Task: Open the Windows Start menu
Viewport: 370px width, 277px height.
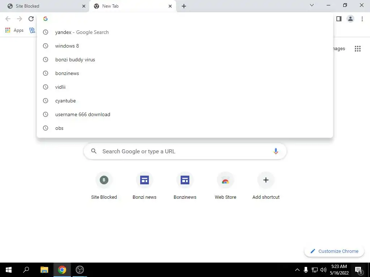Action: 9,270
